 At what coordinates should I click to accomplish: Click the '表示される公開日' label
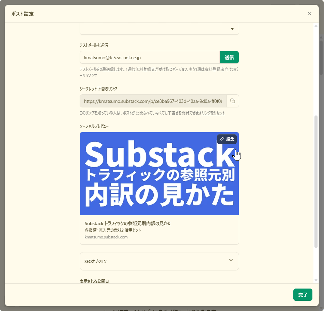pyautogui.click(x=94, y=281)
